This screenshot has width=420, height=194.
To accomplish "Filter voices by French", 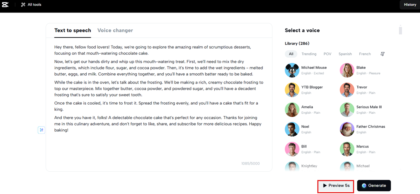I will pyautogui.click(x=365, y=54).
